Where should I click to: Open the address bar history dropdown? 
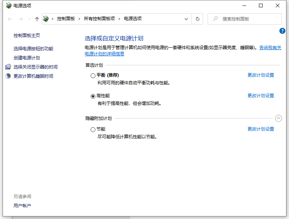[x=187, y=19]
